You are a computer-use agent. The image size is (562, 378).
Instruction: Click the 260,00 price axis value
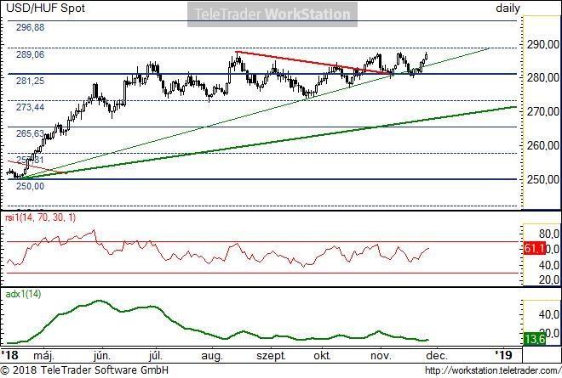coord(542,145)
